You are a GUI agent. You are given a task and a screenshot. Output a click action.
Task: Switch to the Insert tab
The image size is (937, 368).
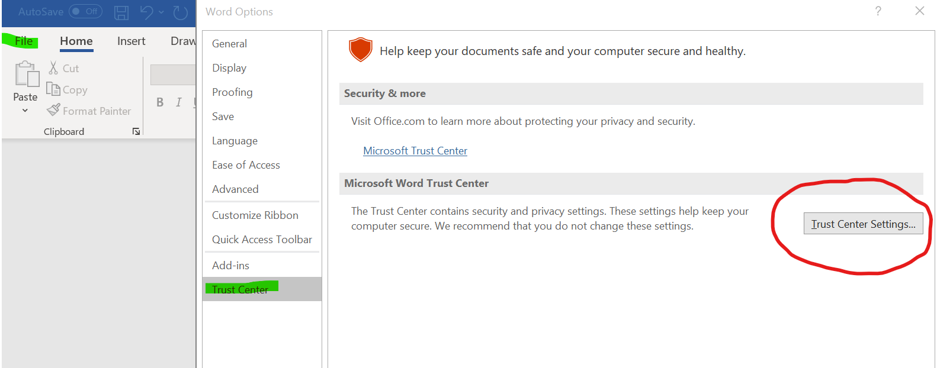tap(131, 41)
